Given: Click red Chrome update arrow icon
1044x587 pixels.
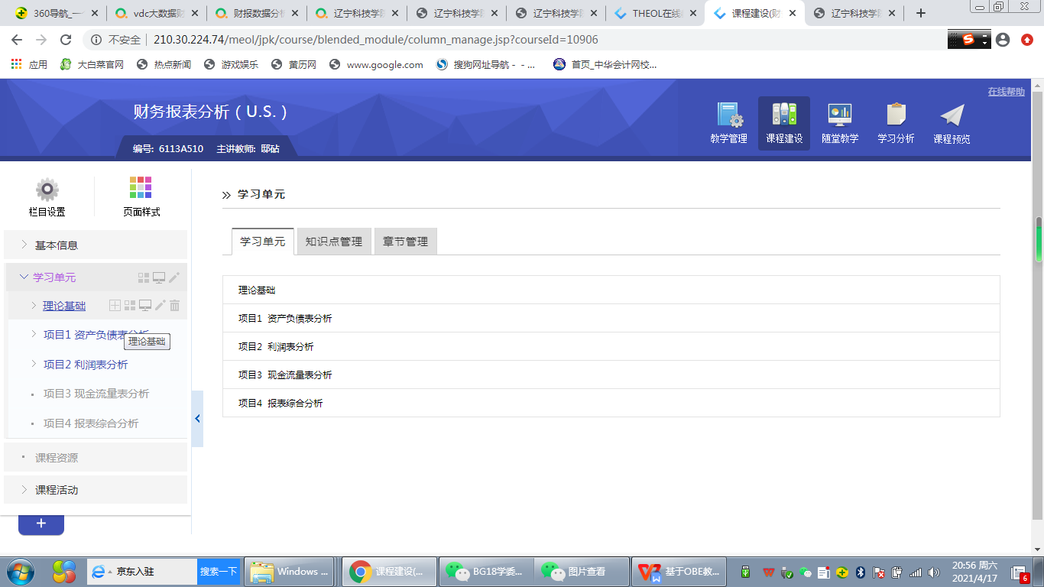Looking at the screenshot, I should (x=1027, y=40).
